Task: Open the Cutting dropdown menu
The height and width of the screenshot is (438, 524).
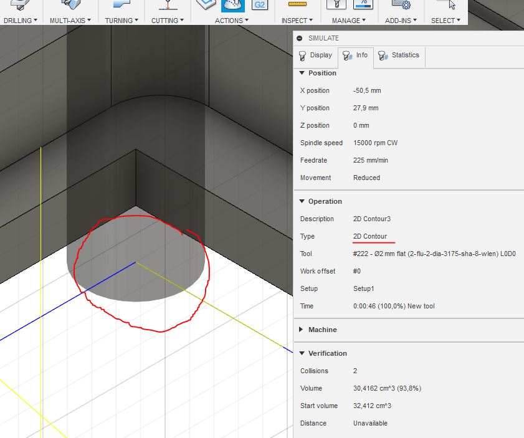Action: coord(168,21)
